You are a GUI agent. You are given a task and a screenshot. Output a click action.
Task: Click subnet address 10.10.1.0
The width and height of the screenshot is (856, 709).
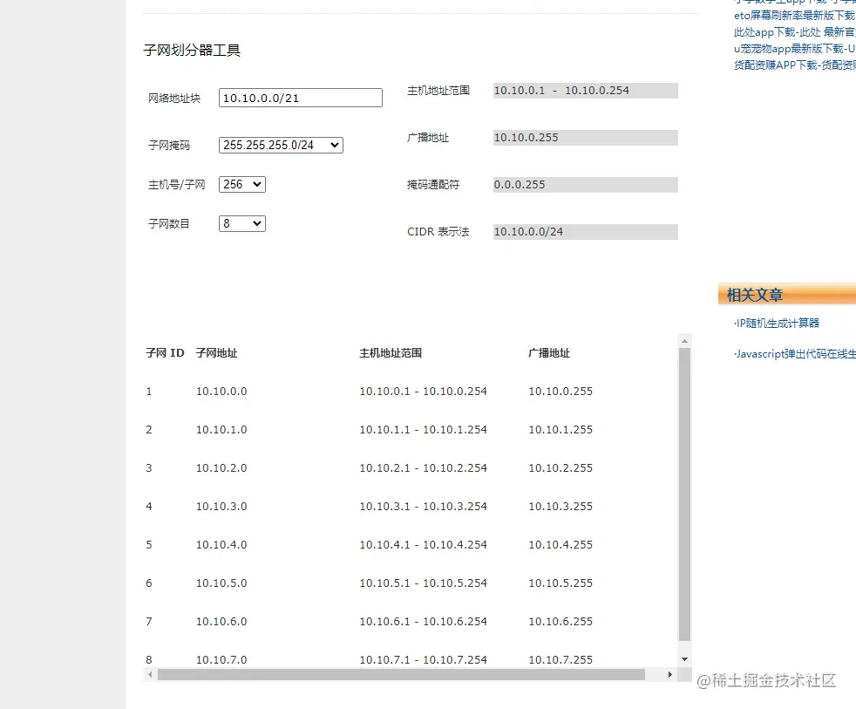[x=221, y=429]
